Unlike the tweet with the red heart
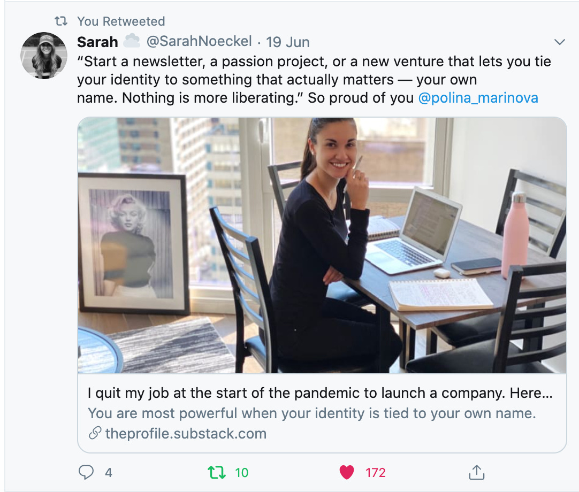The height and width of the screenshot is (492, 579). 347,472
